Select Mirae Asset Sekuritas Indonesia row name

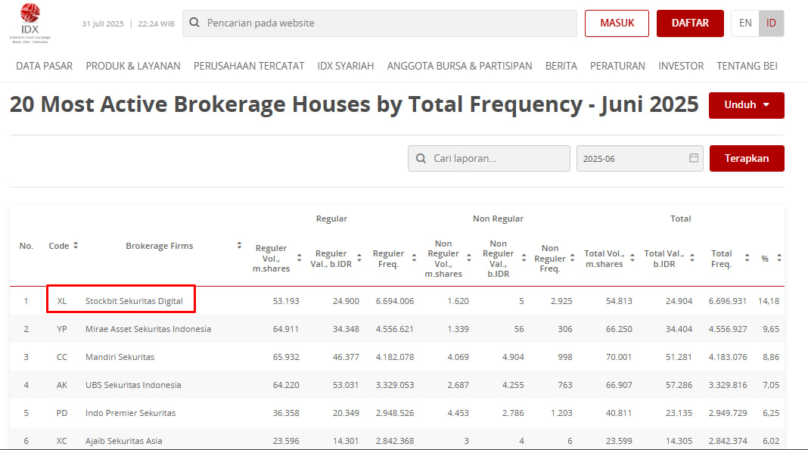coord(148,328)
